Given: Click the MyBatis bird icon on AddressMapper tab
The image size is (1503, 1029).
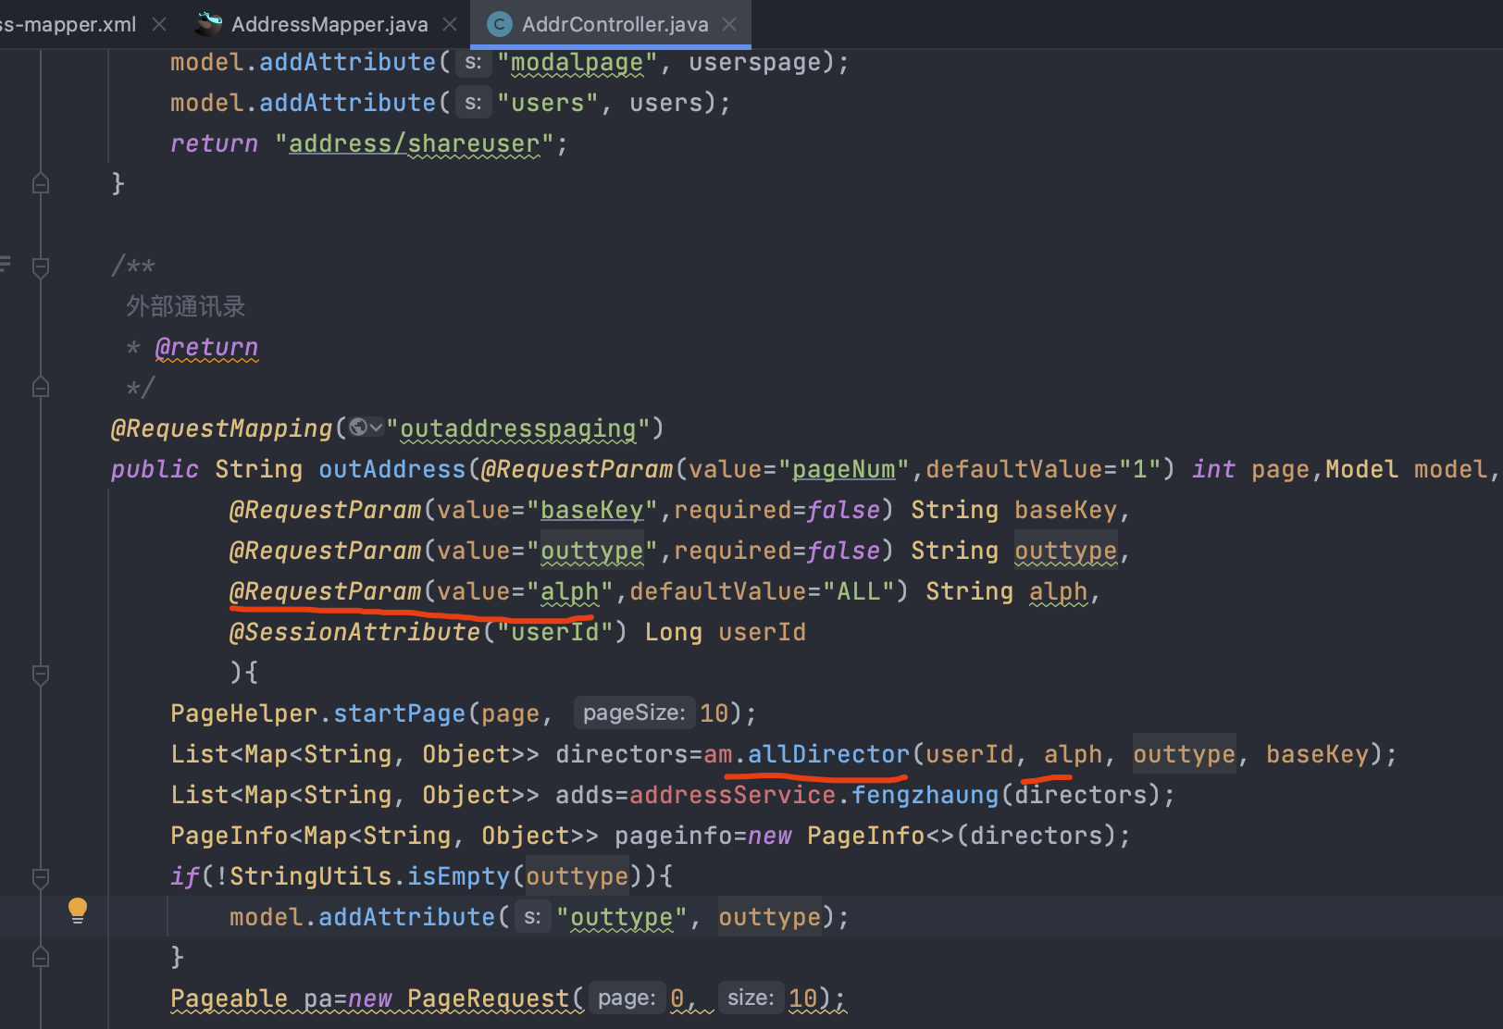Looking at the screenshot, I should 210,24.
